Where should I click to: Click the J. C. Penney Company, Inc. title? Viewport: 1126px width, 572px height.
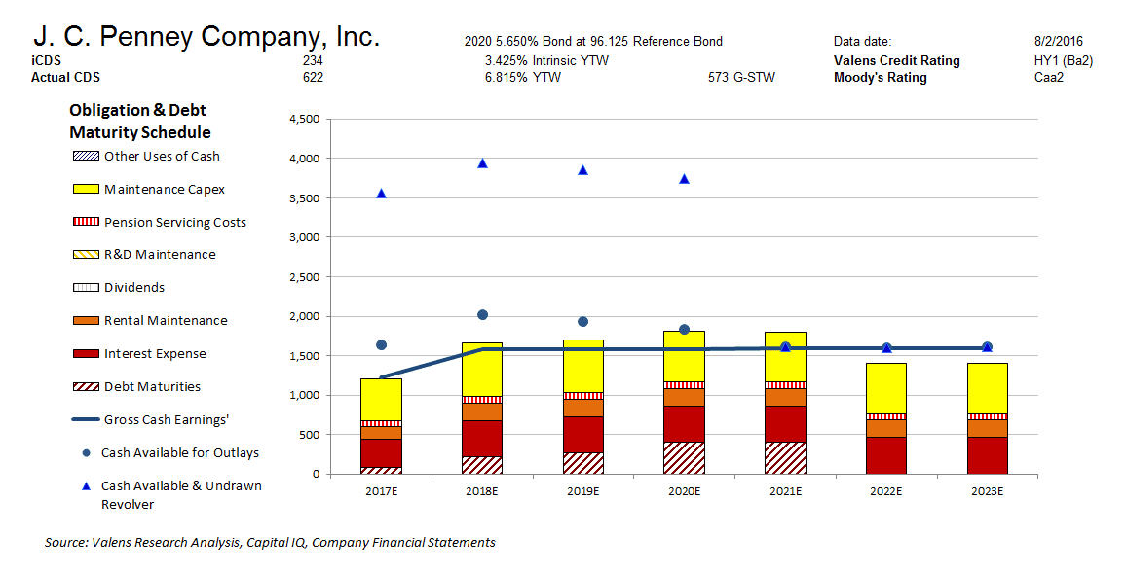(x=206, y=36)
